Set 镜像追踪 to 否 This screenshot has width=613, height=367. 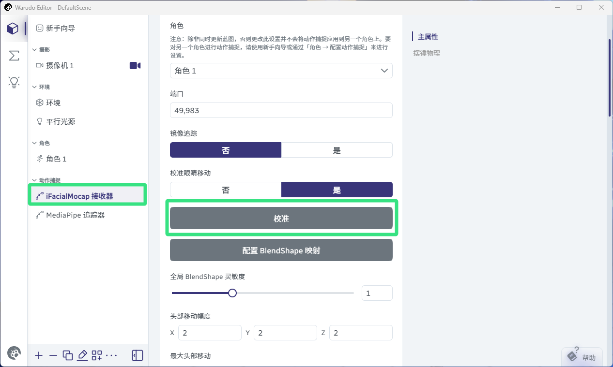coord(226,150)
